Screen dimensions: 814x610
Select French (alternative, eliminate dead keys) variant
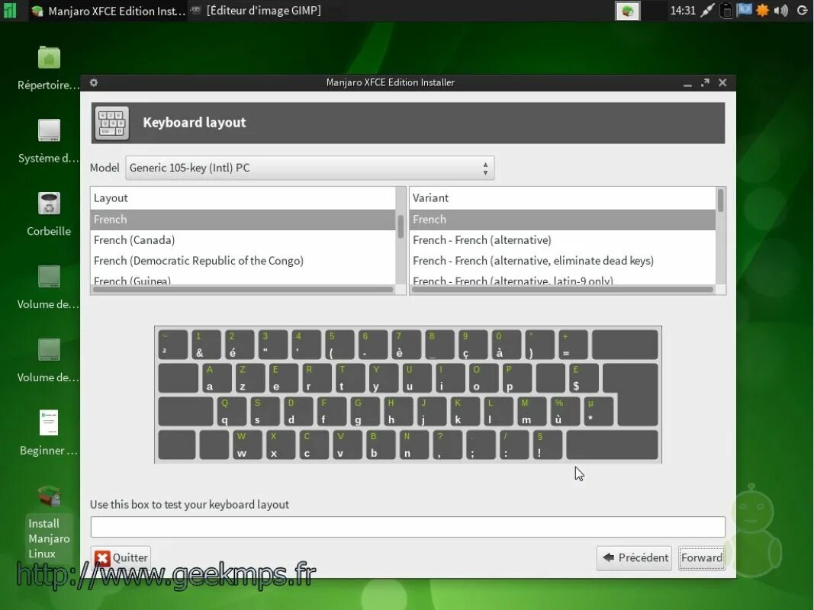562,260
